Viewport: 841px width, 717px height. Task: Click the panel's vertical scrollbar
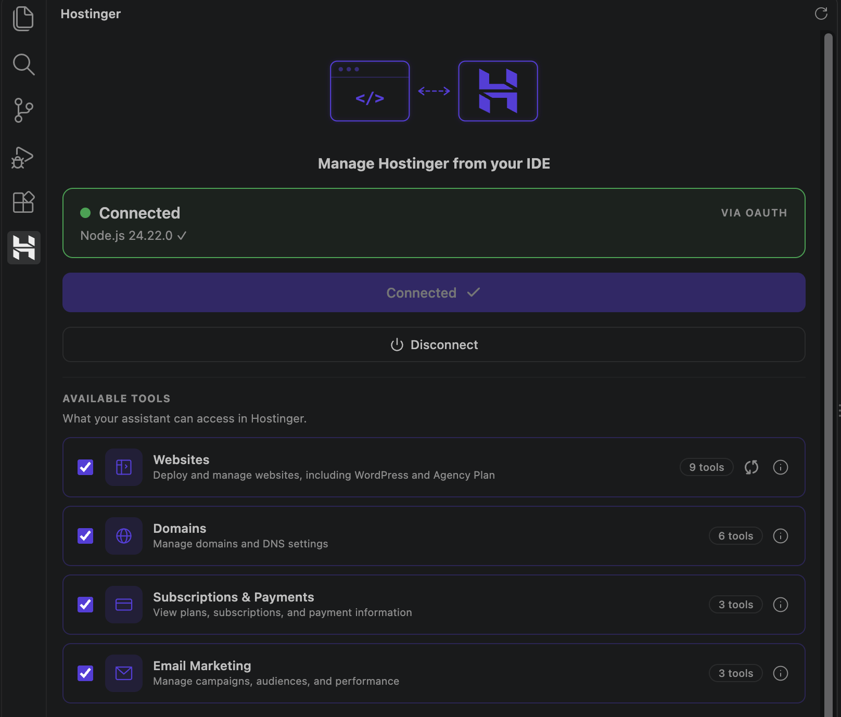point(829,375)
